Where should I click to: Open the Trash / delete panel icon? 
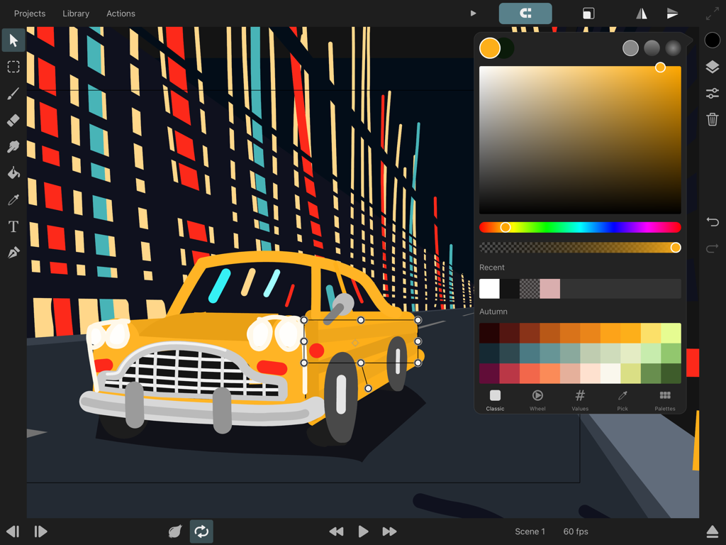coord(713,119)
